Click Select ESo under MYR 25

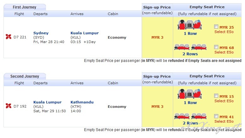[224, 32]
